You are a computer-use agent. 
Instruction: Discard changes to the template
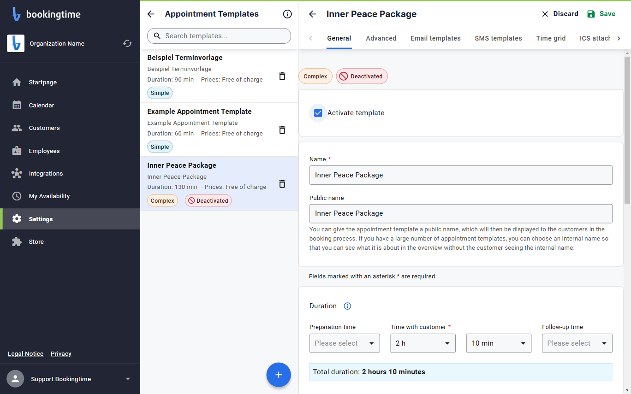(x=560, y=14)
